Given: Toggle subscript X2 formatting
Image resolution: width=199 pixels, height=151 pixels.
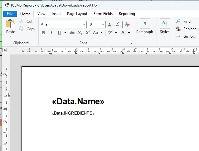Looking at the screenshot, I should click(80, 33).
